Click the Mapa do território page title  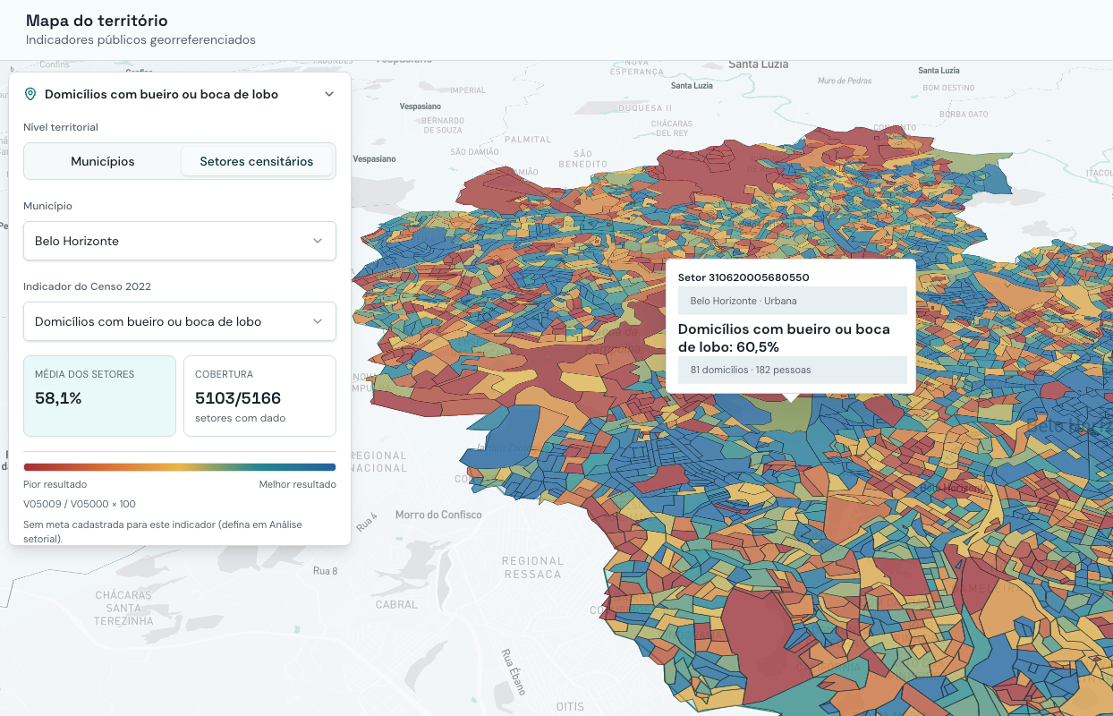pyautogui.click(x=97, y=21)
